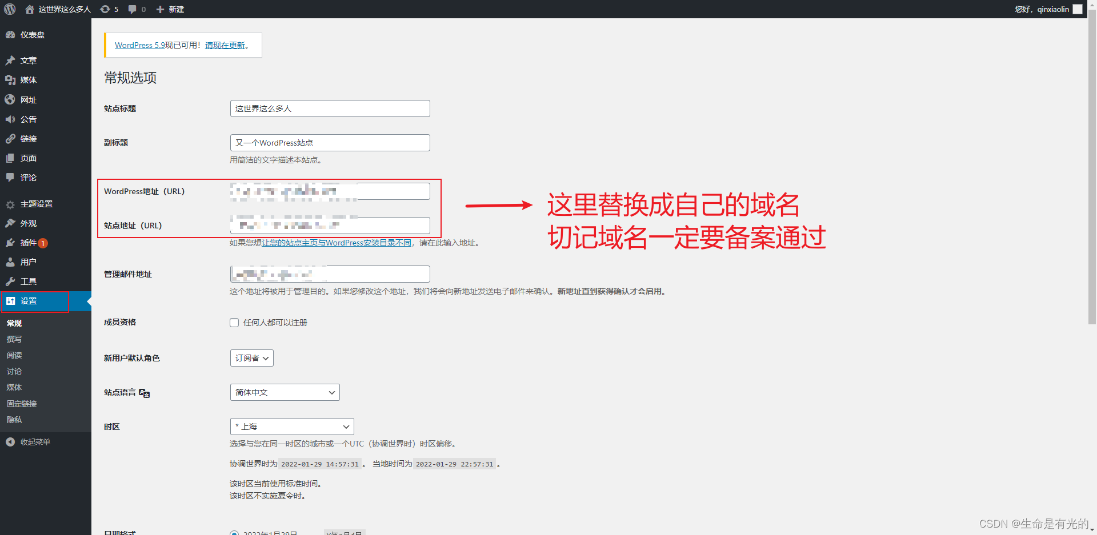Click the 副标题 input field
Image resolution: width=1097 pixels, height=535 pixels.
click(330, 143)
